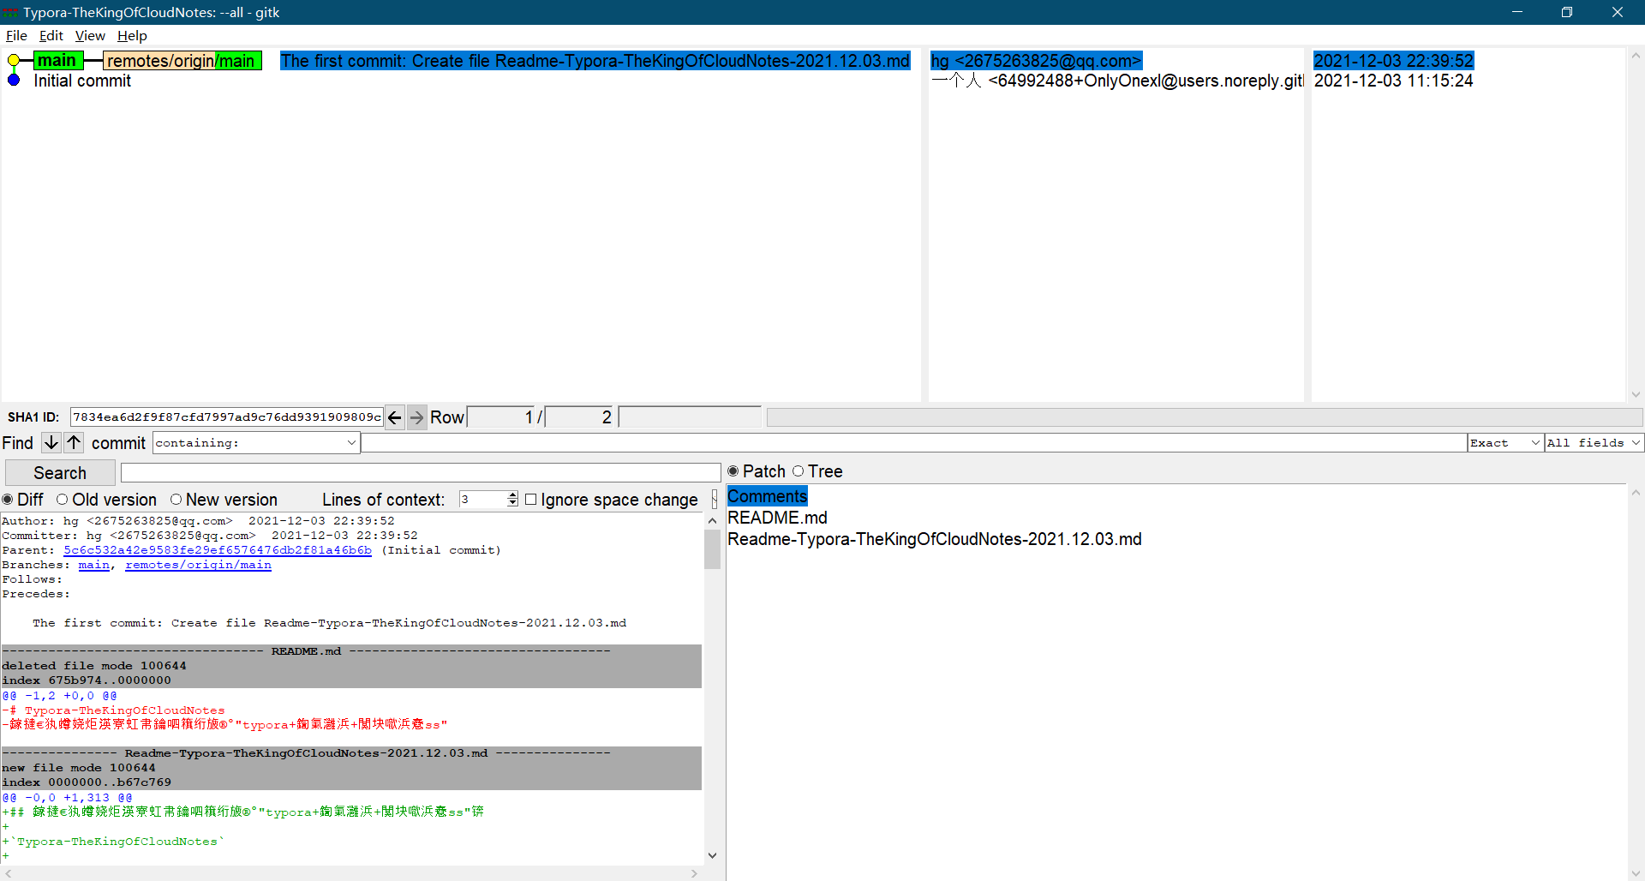The image size is (1645, 881).
Task: Click the forward arrow next to SHA1 ID
Action: click(x=416, y=417)
